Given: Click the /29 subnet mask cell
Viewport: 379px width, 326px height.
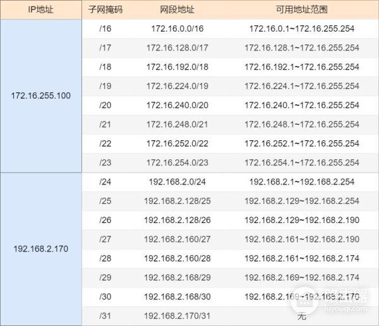Looking at the screenshot, I should click(105, 277).
